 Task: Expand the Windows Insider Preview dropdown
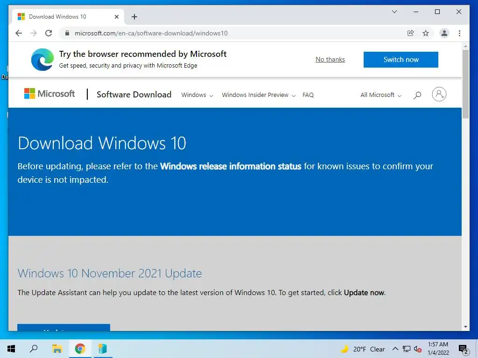pos(259,95)
